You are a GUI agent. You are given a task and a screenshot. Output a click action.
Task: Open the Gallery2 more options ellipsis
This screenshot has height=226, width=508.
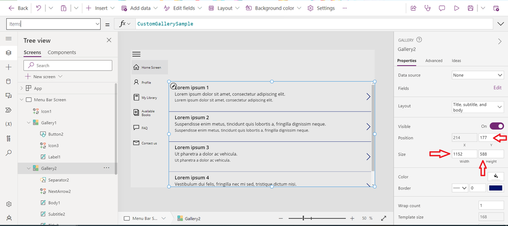pos(106,168)
